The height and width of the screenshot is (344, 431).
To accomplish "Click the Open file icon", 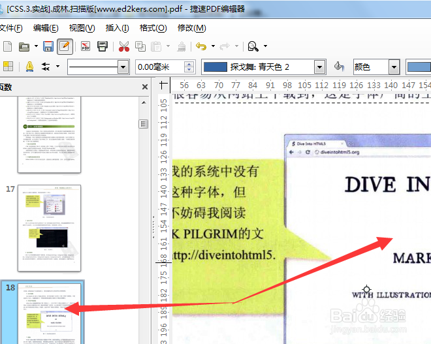I will (24, 47).
